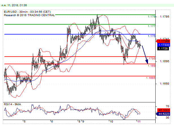This screenshot has width=174, height=129.
Task: Click the 'RSI14 - 9MA' indicator label
Action: click(x=12, y=104)
